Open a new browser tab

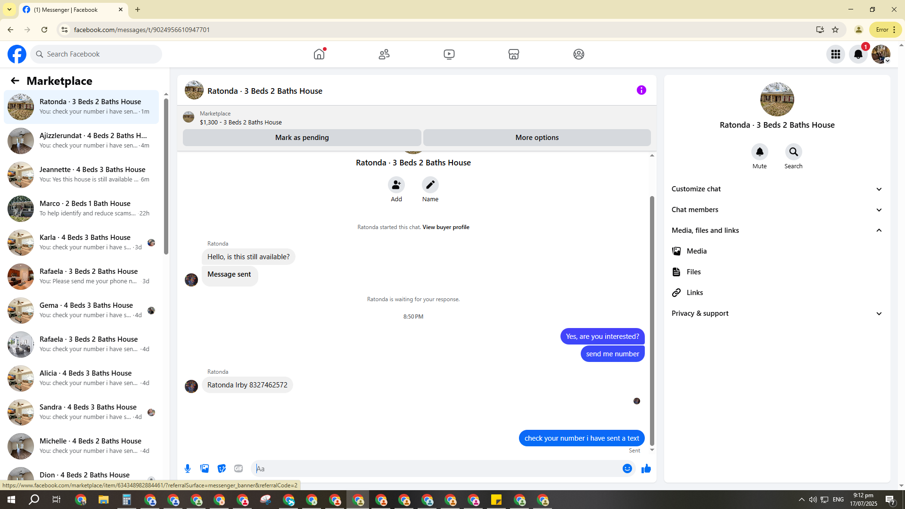pos(138,9)
